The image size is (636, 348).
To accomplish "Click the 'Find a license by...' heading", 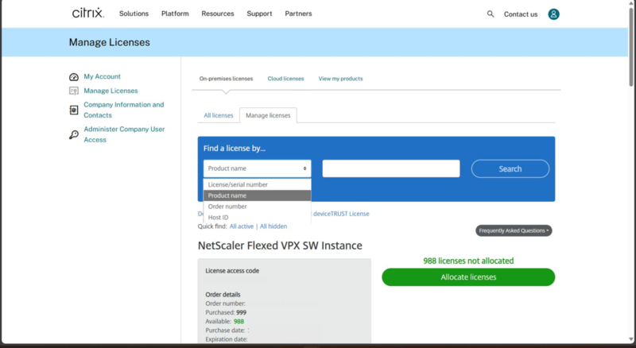I will click(235, 149).
